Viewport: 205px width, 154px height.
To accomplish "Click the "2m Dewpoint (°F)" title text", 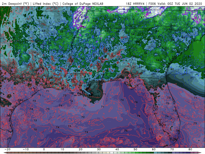I will [x=15, y=4].
